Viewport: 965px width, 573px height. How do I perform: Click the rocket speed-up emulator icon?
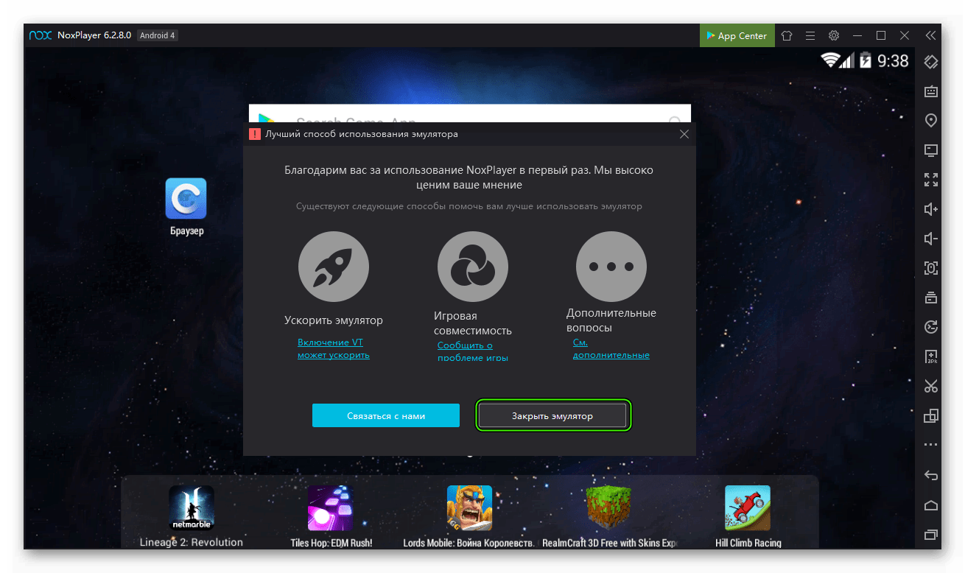[334, 267]
